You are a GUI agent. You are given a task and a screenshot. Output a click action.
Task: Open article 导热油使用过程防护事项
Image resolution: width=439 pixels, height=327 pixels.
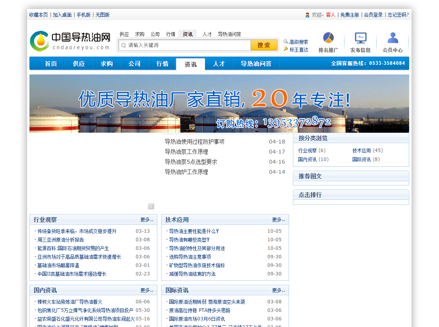(195, 142)
